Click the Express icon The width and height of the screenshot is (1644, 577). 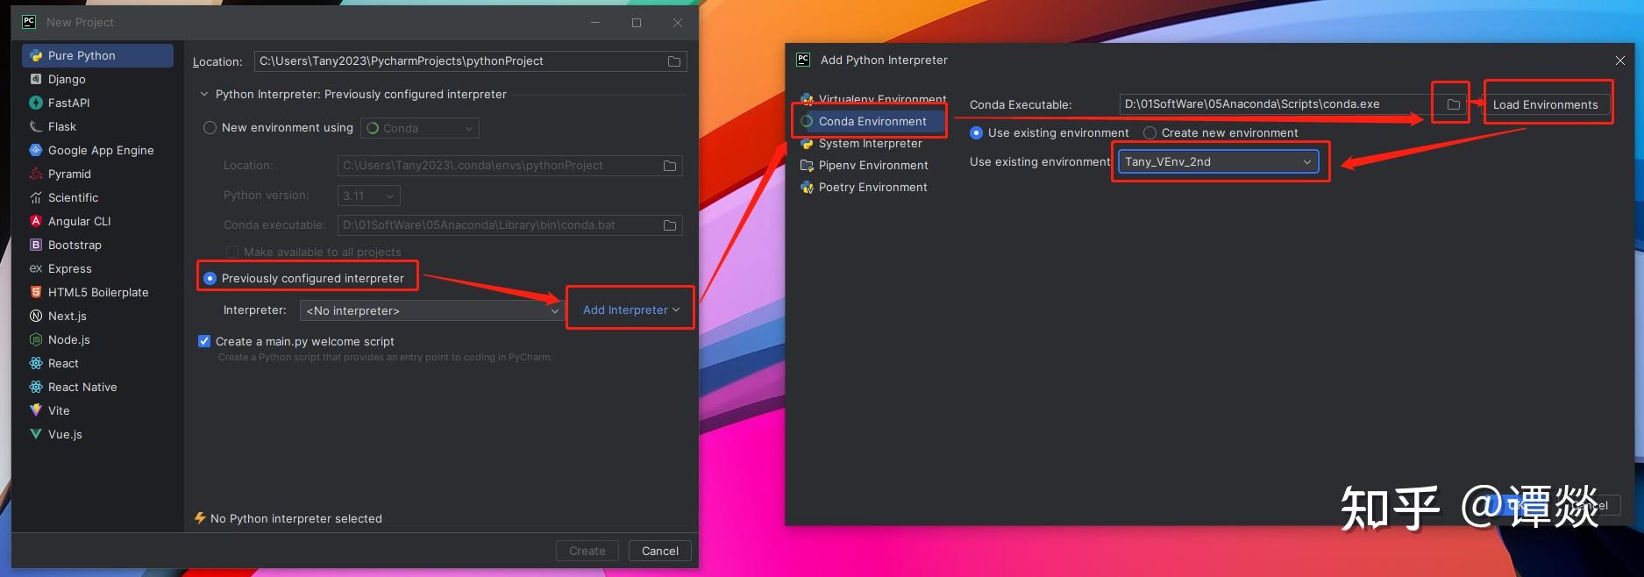pos(36,268)
